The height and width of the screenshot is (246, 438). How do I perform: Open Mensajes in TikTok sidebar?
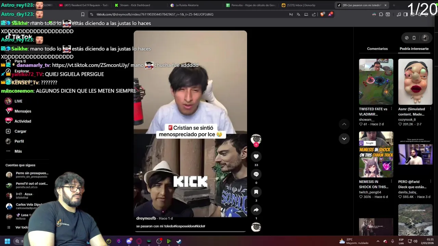(18, 111)
